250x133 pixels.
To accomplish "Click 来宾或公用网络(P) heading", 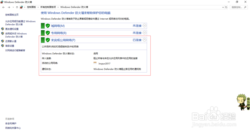I will 63,40.
